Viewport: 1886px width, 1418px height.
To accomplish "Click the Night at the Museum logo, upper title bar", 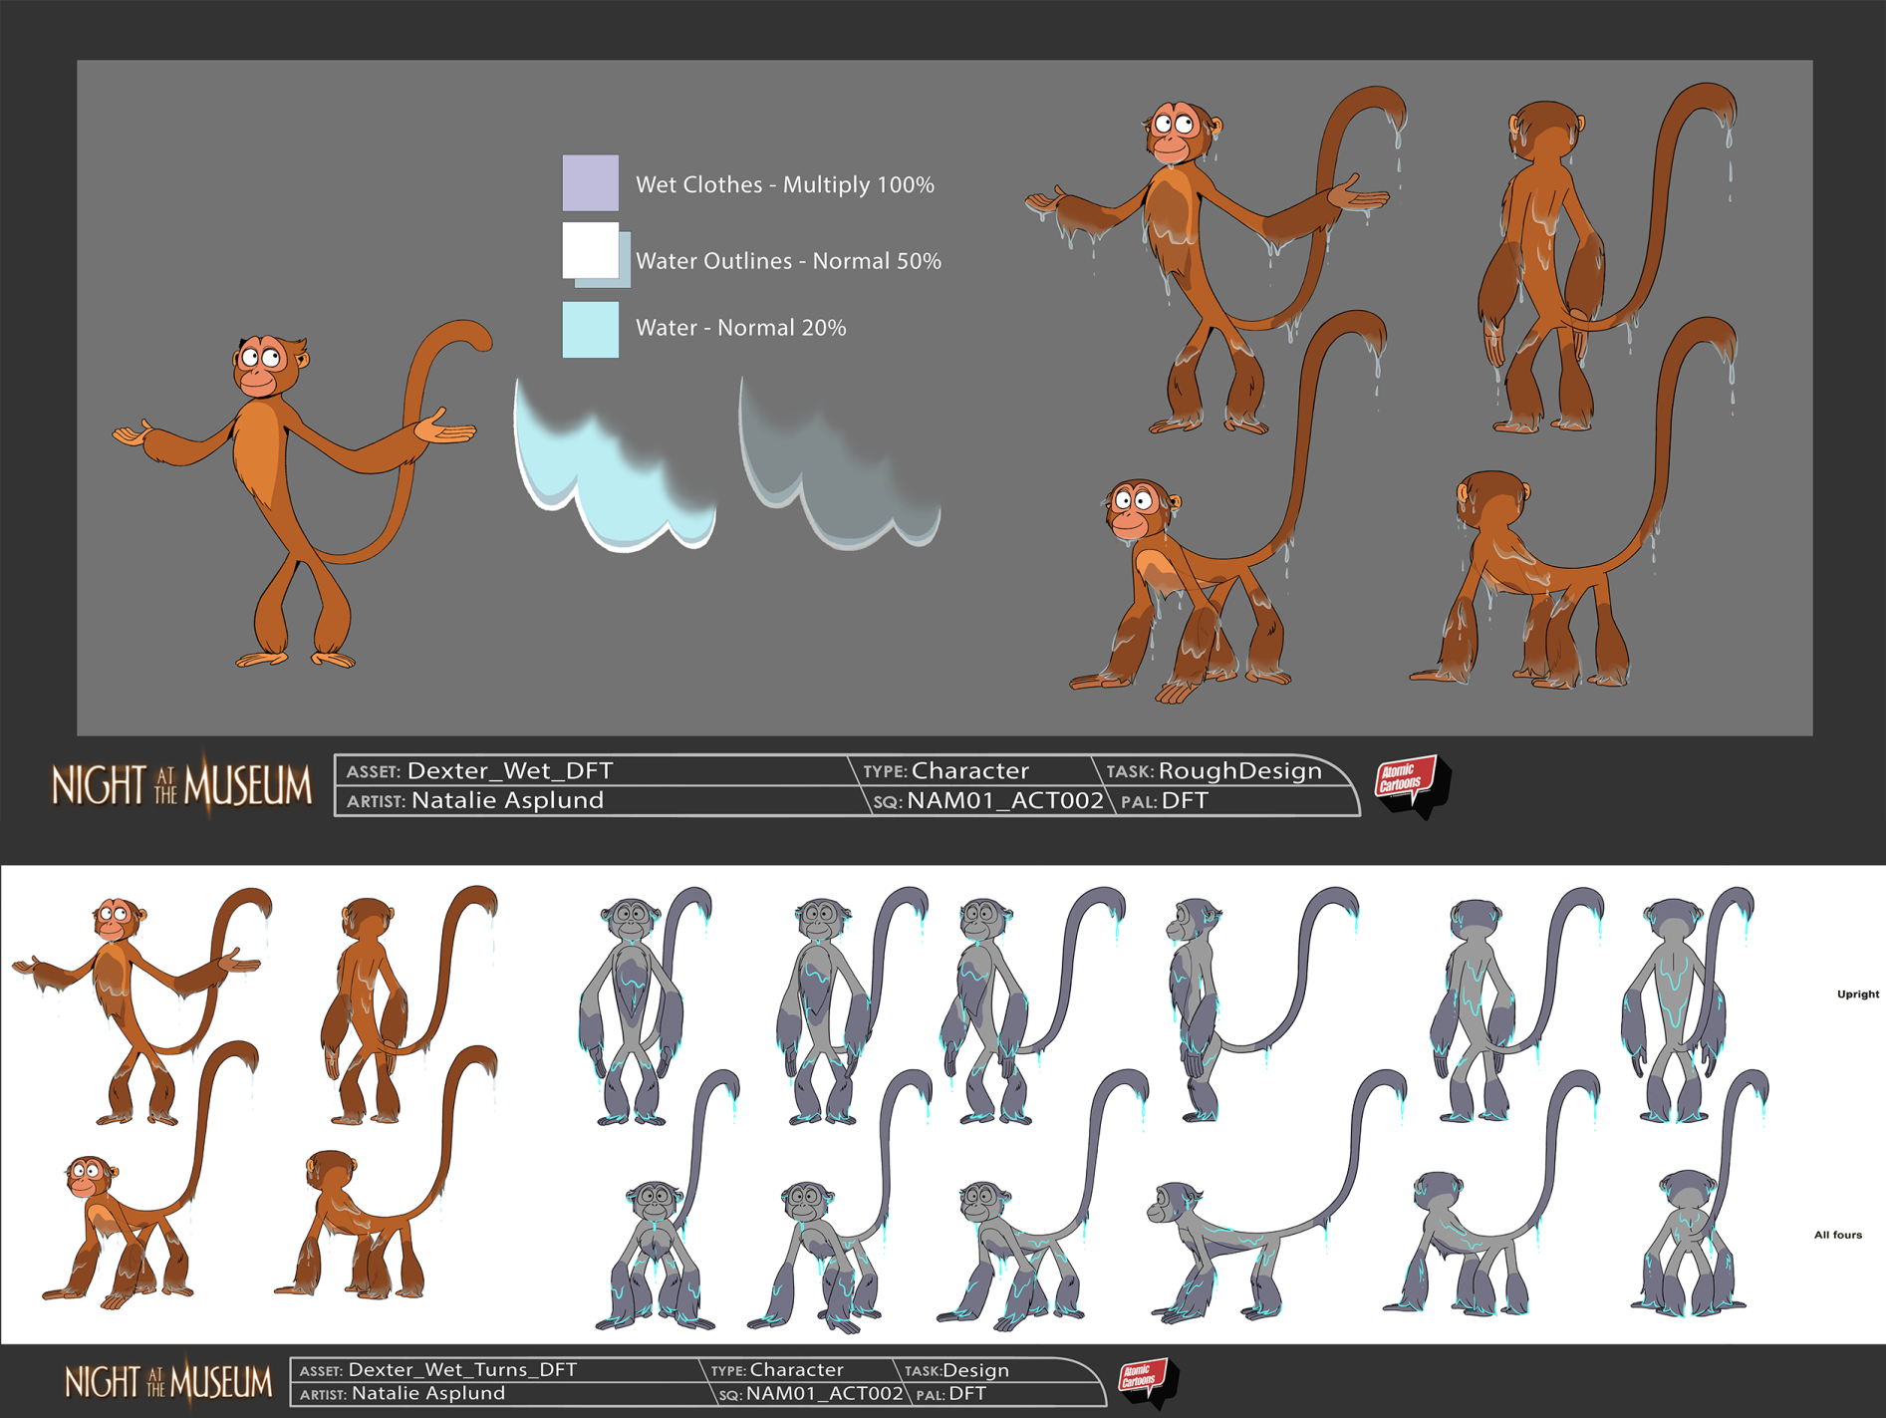I will point(182,785).
